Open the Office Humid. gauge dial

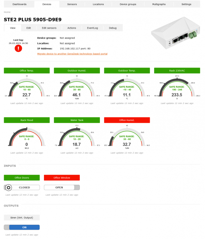pos(127,137)
